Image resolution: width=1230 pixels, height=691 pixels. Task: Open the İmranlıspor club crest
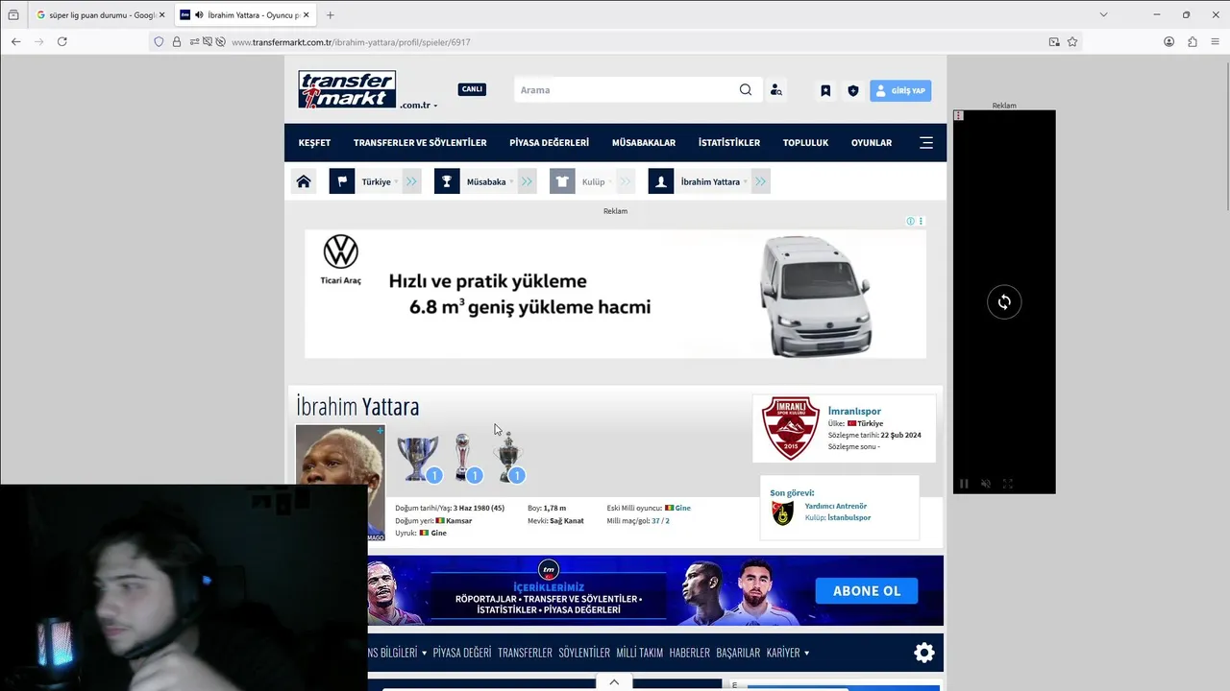point(790,428)
